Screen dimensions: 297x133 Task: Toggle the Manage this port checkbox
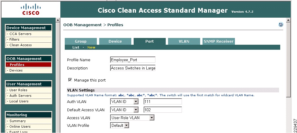70,80
